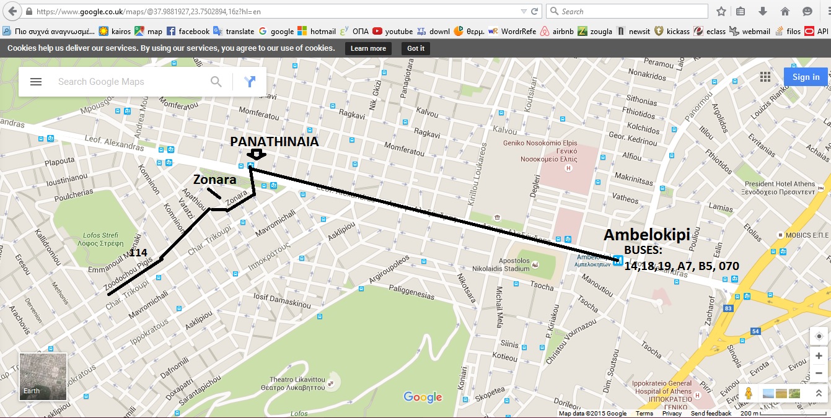Open the eclass bookmark

tap(710, 32)
